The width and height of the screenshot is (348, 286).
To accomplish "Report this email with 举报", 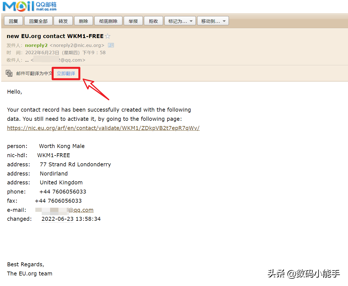I will click(x=133, y=21).
